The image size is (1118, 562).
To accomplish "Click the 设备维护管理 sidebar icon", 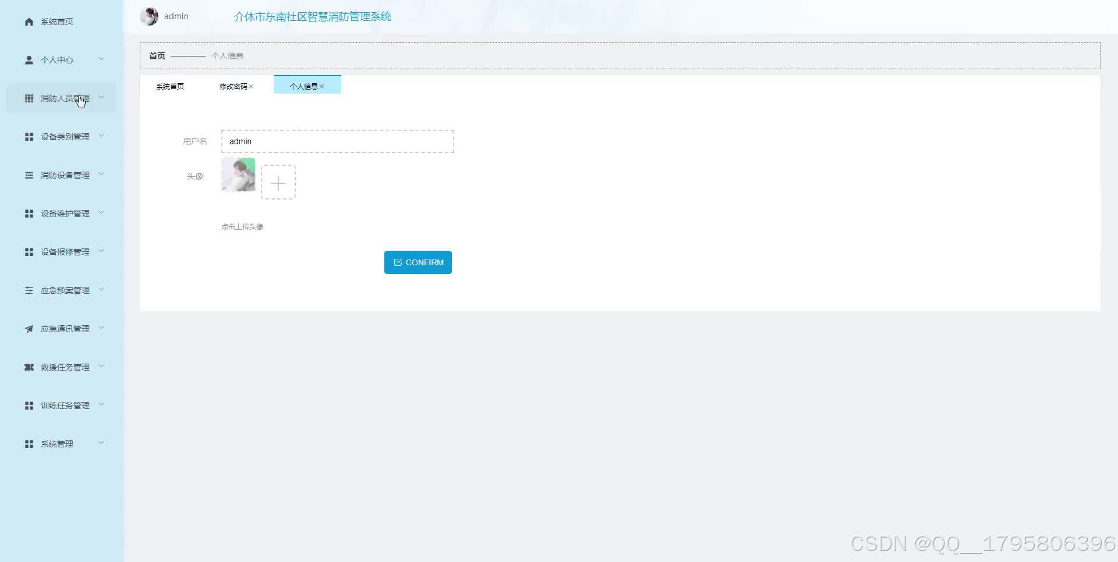I will point(29,213).
